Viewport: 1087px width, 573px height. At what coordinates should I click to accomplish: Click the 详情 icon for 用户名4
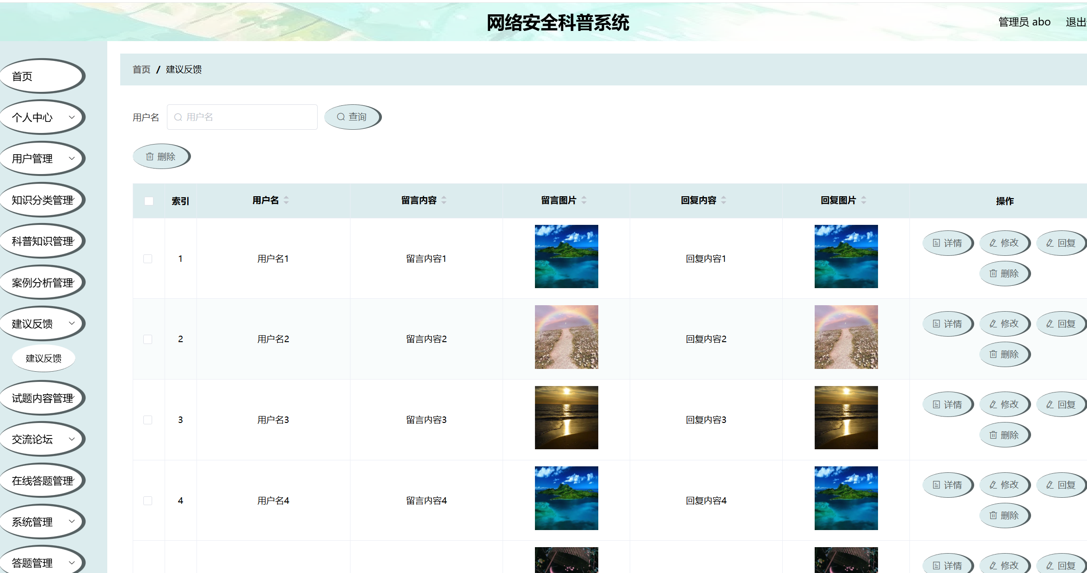[x=936, y=485]
